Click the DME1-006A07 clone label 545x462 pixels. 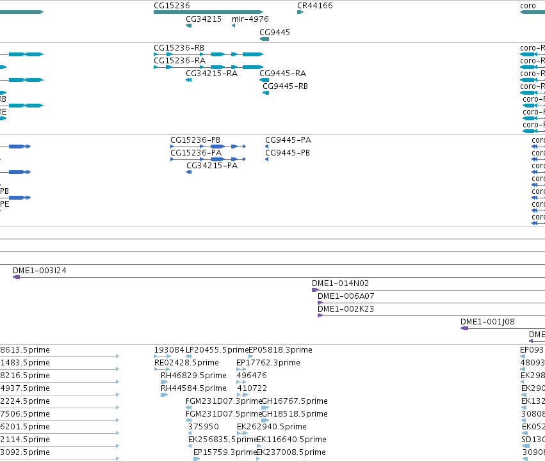tap(346, 296)
